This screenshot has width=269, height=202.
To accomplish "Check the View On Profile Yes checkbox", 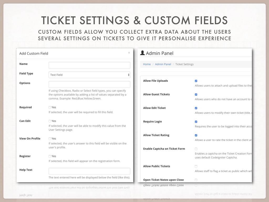I will click(x=50, y=139).
